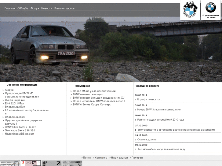Open the Rambler's Top 100 counter badge

click(10, 163)
